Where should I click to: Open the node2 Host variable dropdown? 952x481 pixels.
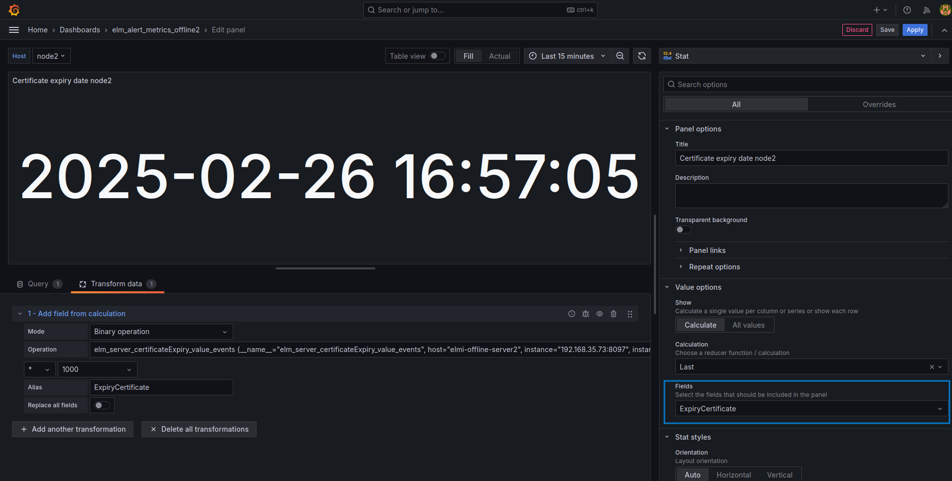(x=51, y=56)
